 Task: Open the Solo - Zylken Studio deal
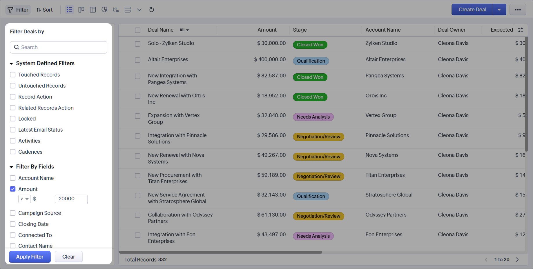coord(171,43)
